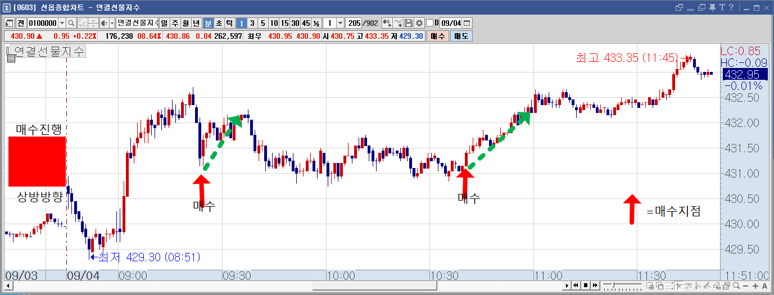Click the 205 bar count field
774x295 pixels.
pyautogui.click(x=354, y=23)
